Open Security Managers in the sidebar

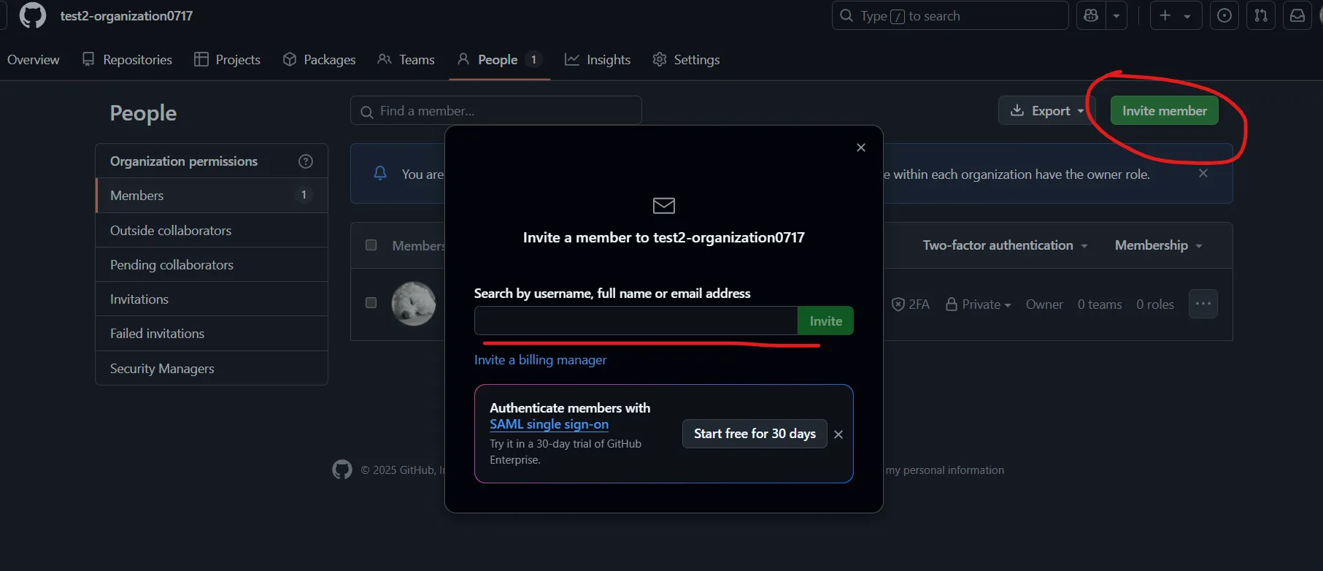(212, 369)
